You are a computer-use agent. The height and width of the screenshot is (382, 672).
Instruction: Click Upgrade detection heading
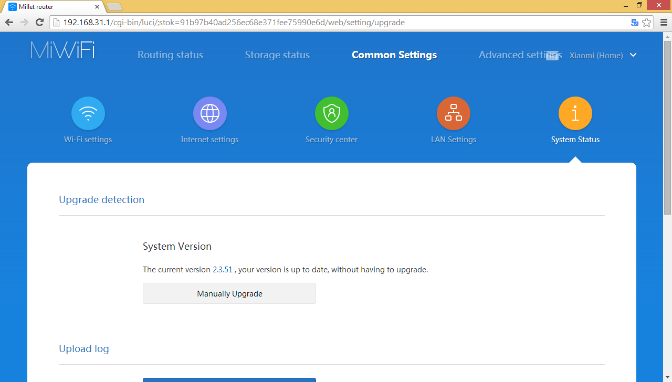101,199
